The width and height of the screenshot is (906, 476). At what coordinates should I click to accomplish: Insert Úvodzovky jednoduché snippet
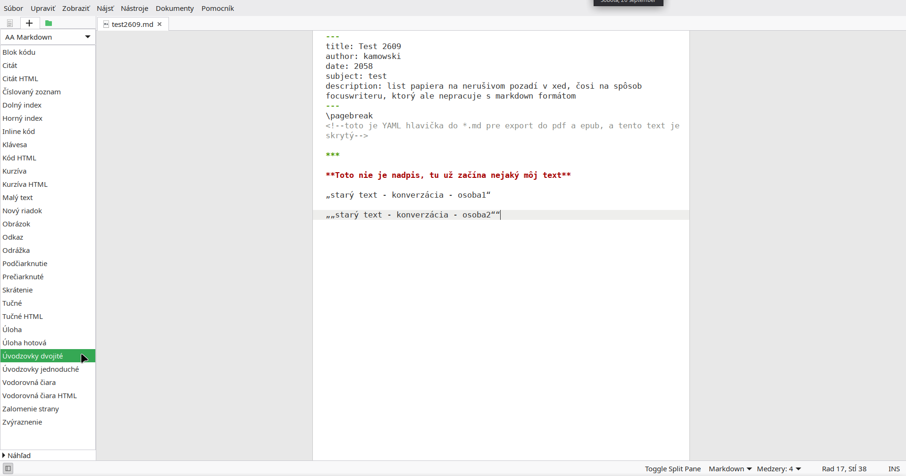pos(48,369)
